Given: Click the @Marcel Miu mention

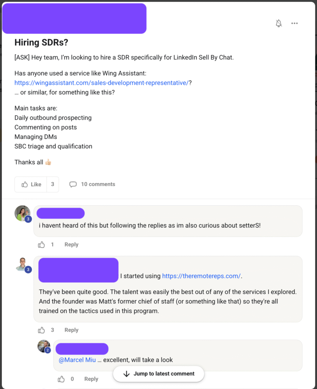Looking at the screenshot, I should 77,360.
